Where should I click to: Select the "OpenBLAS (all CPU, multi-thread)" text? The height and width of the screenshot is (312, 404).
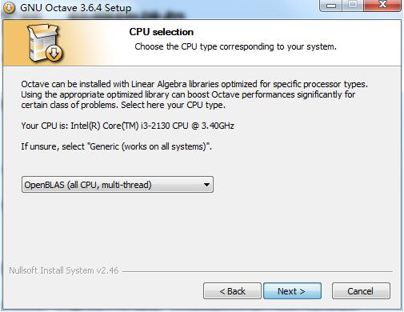coord(88,185)
